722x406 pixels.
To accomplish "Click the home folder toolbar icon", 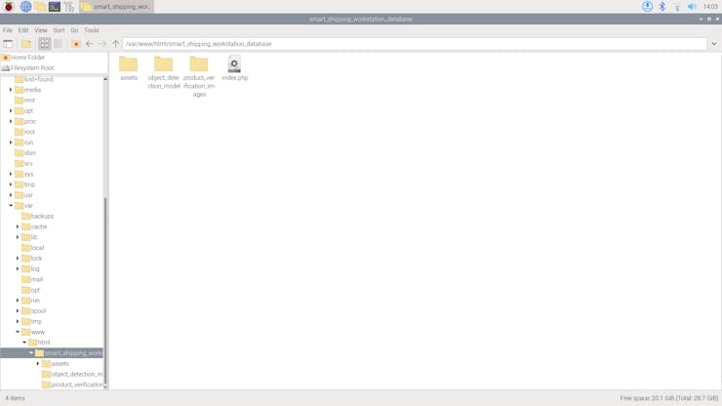I will tap(76, 44).
